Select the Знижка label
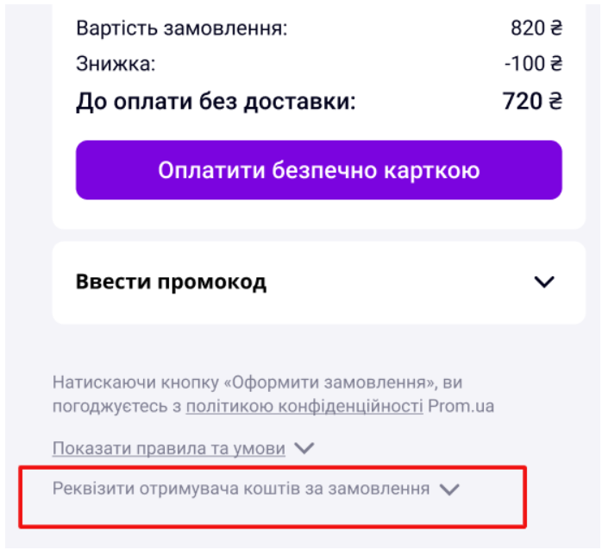The image size is (602, 550). [x=116, y=64]
